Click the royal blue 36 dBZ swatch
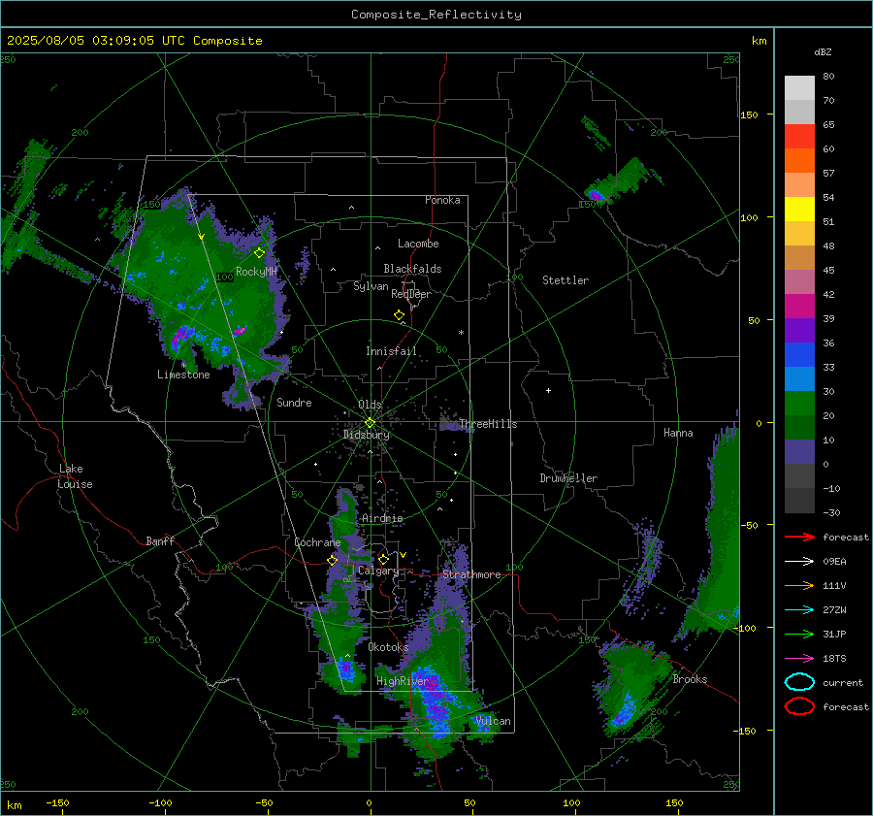The height and width of the screenshot is (816, 873). (x=799, y=355)
